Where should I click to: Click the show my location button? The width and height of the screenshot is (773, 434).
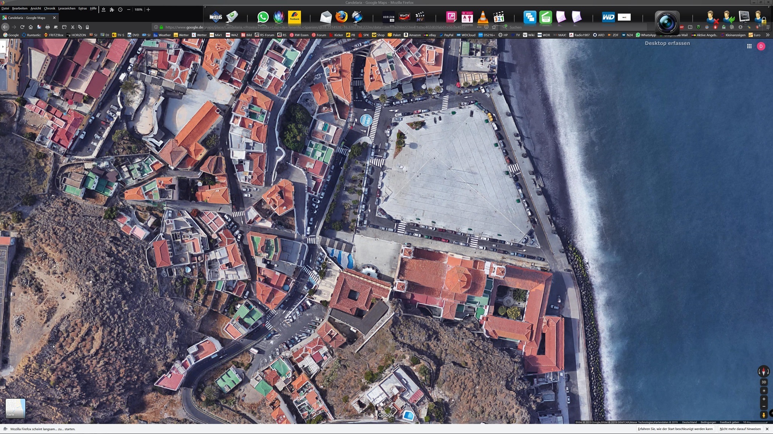pos(764,391)
